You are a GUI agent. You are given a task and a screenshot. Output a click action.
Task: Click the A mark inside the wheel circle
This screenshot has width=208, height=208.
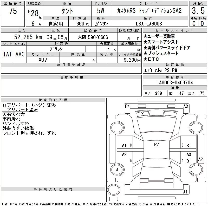117,170
